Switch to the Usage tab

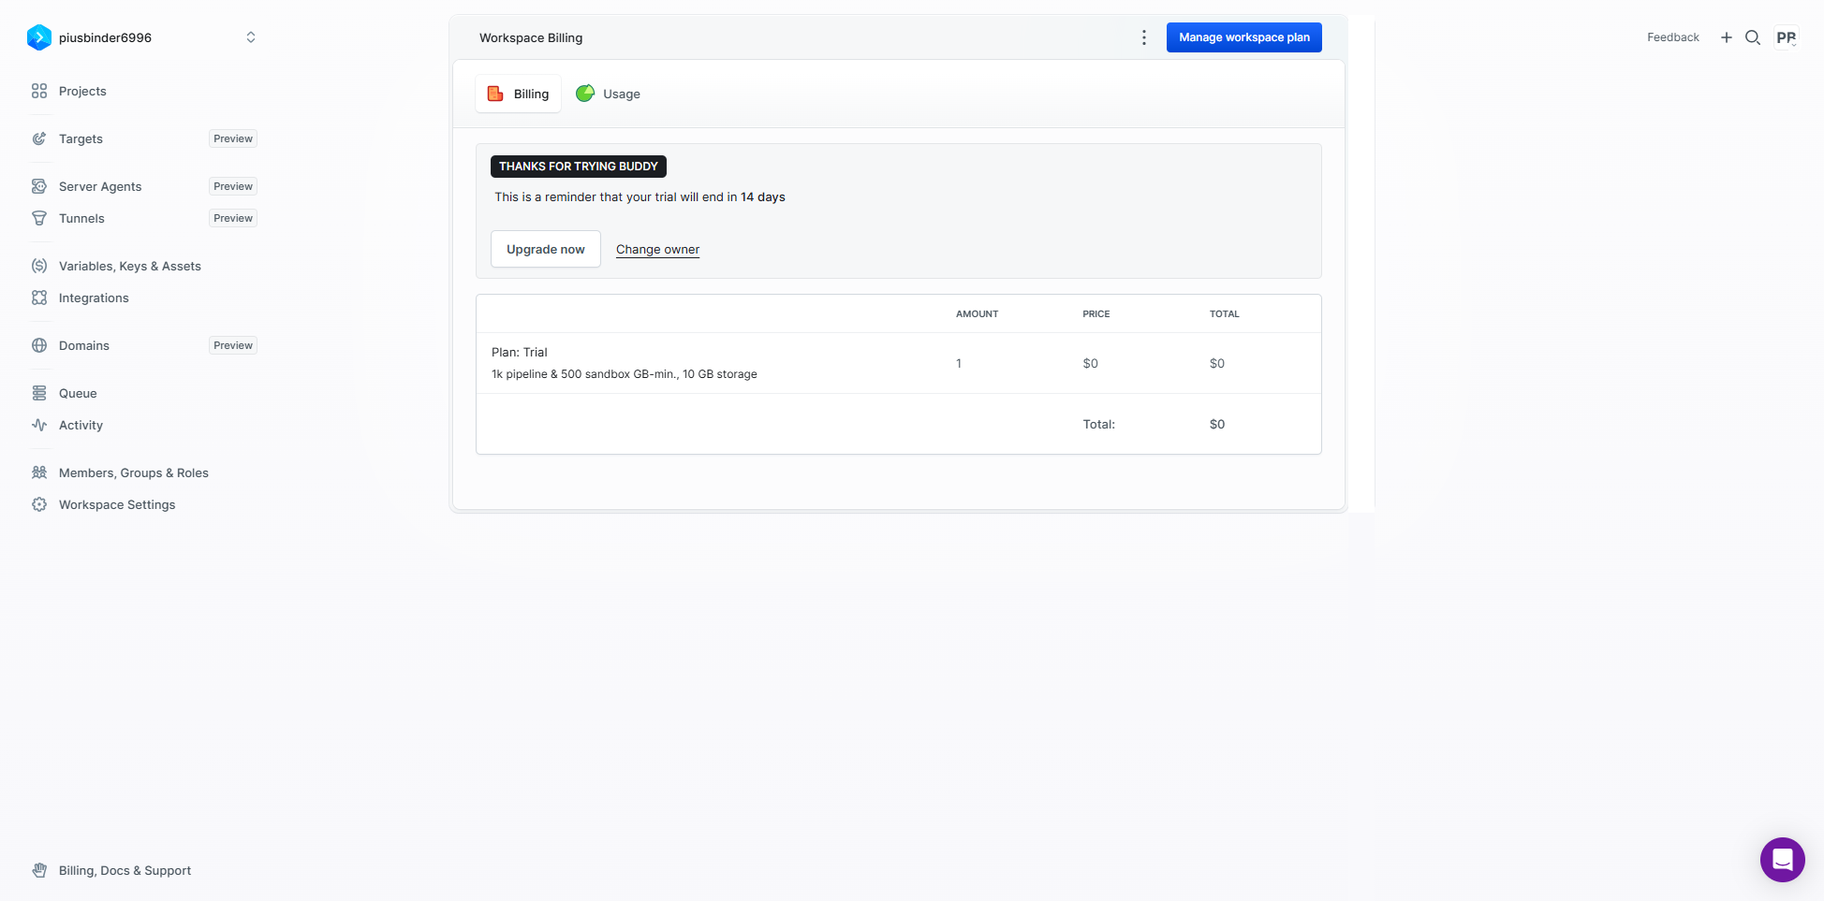pyautogui.click(x=609, y=94)
